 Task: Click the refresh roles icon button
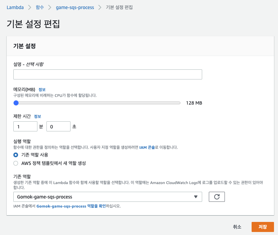tap(217, 197)
